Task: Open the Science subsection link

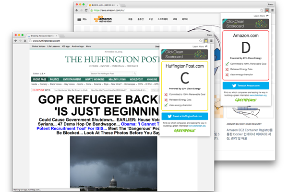Action: pos(97,84)
